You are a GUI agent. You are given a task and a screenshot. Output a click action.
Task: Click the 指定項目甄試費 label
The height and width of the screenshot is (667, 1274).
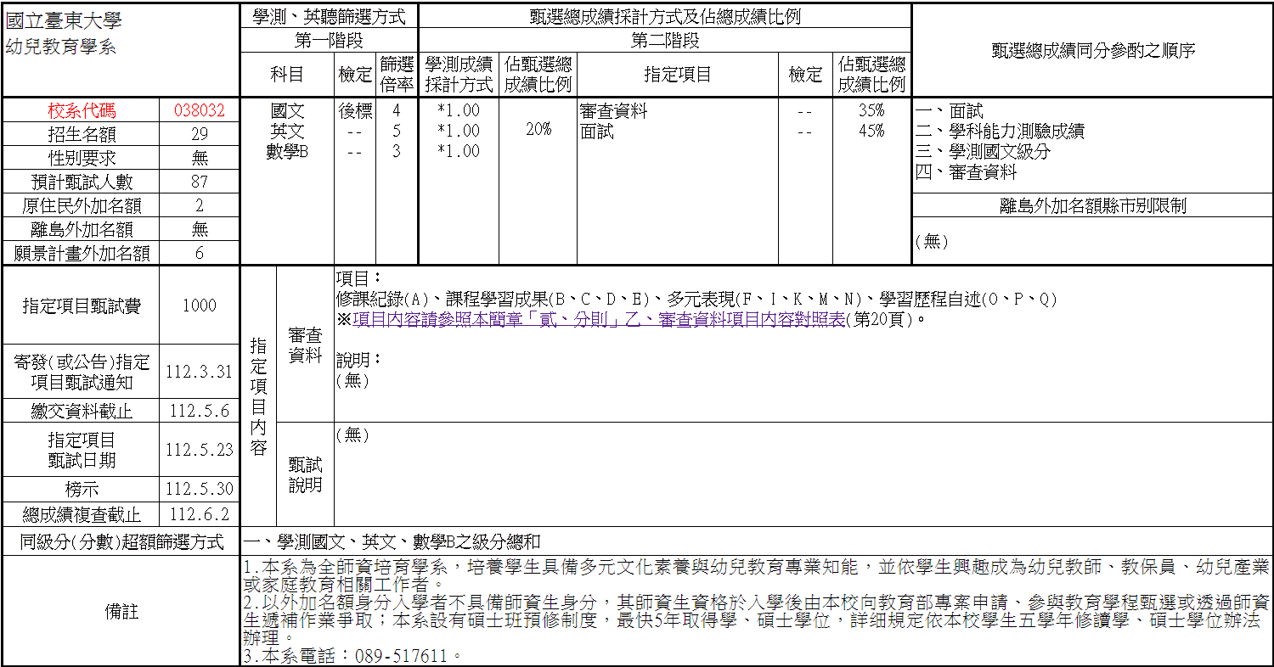tap(82, 306)
